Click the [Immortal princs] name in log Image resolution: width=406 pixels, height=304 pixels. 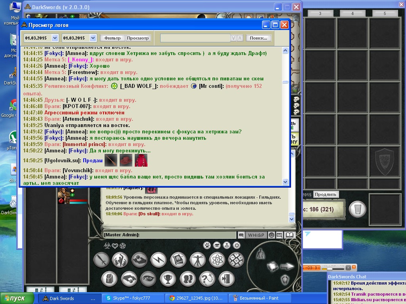[84, 144]
